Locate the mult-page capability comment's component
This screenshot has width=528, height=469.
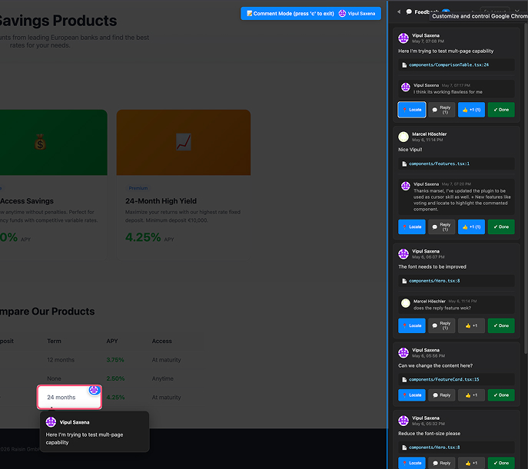(412, 110)
